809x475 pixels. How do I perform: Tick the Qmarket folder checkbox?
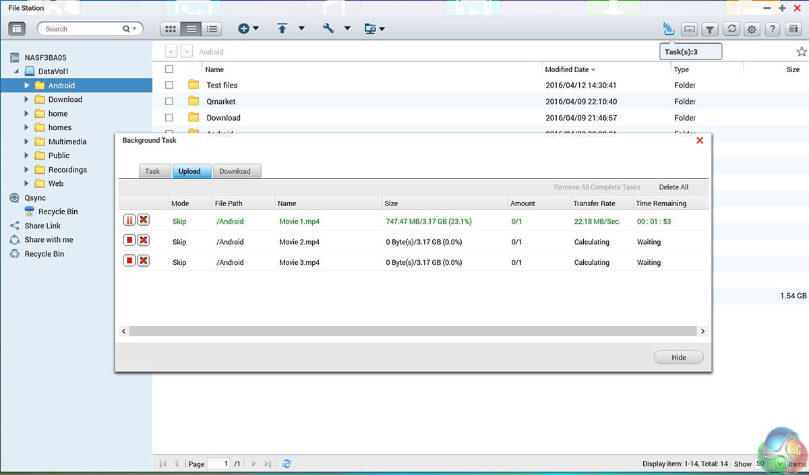[x=169, y=101]
